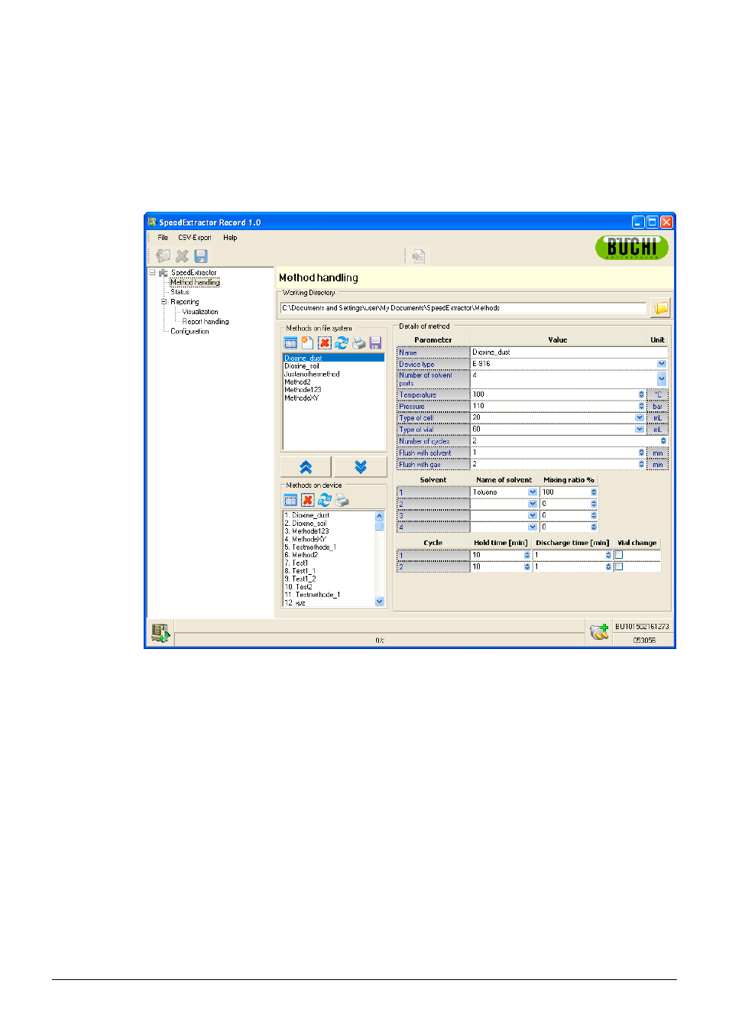Click Flush with gas stepper arrows
Image resolution: width=729 pixels, height=1032 pixels.
click(x=641, y=464)
